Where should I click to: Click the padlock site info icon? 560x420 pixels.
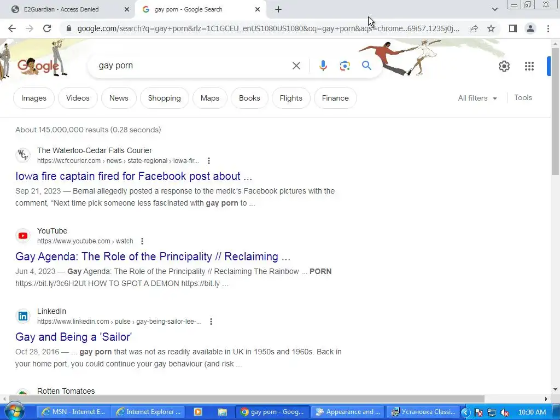tap(69, 28)
